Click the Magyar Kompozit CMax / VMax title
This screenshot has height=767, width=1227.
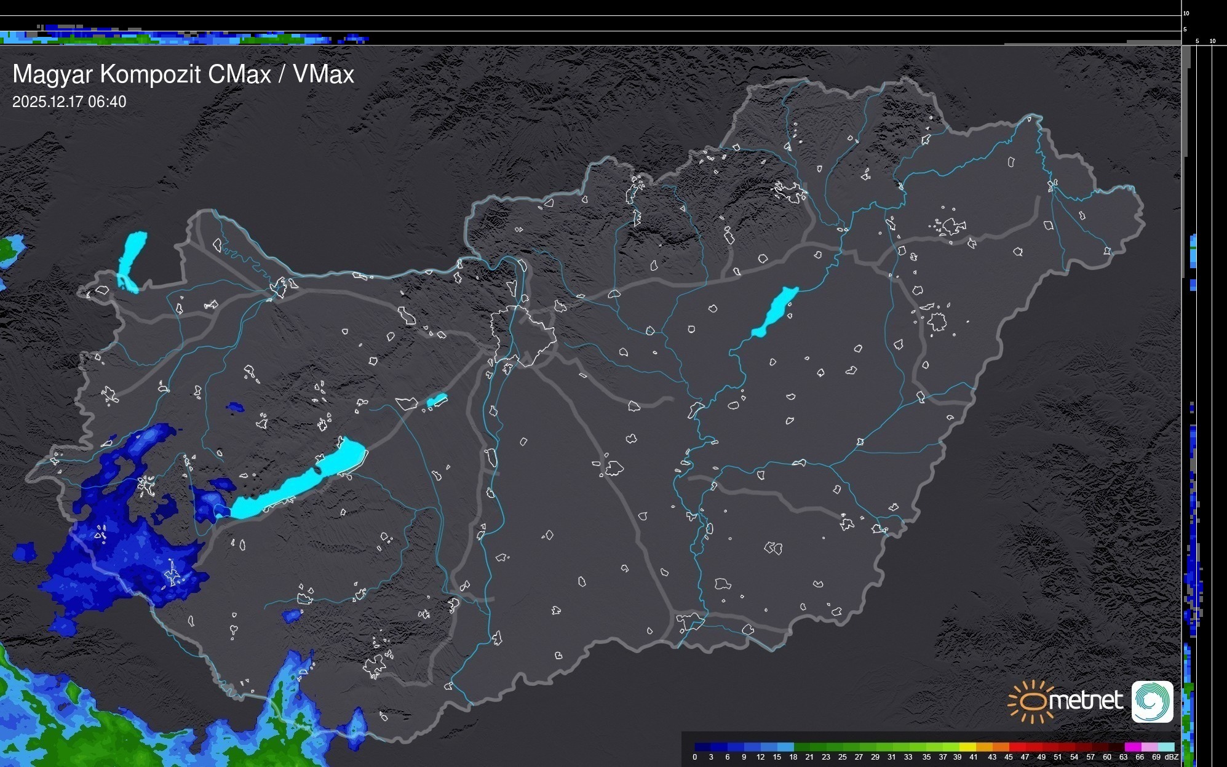click(183, 74)
